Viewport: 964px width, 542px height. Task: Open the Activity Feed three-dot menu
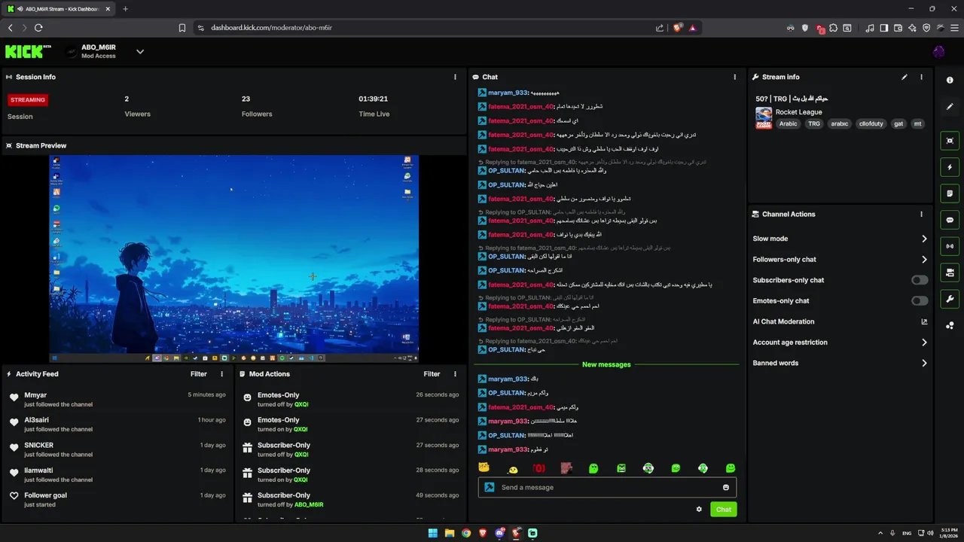pos(221,373)
